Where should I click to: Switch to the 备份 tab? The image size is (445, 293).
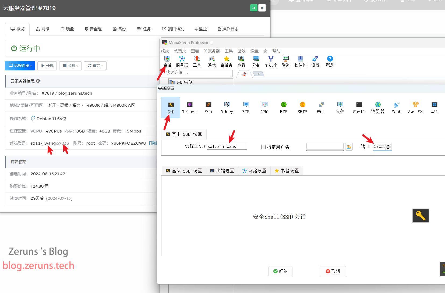coord(119,29)
